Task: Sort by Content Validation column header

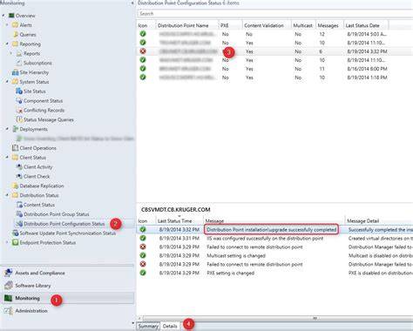Action: tap(267, 25)
